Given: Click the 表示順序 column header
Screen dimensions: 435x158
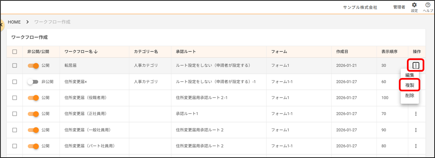Looking at the screenshot, I should point(389,52).
